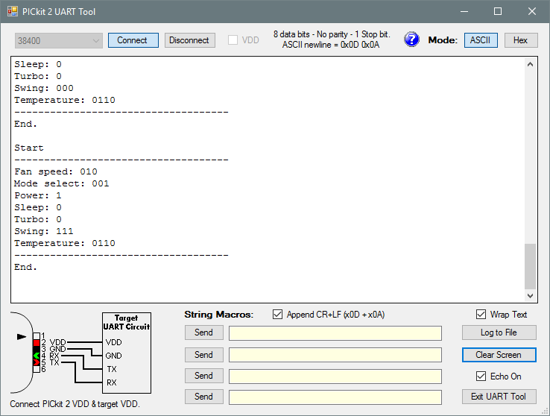The image size is (550, 416).
Task: Switch to Hex mode
Action: [521, 40]
